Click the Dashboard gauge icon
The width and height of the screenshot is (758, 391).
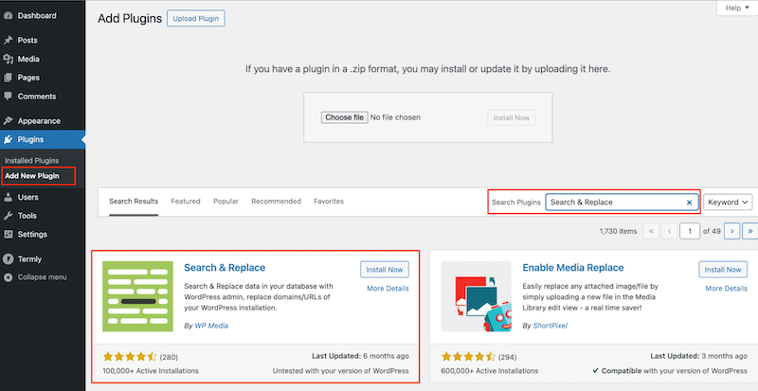[x=8, y=15]
